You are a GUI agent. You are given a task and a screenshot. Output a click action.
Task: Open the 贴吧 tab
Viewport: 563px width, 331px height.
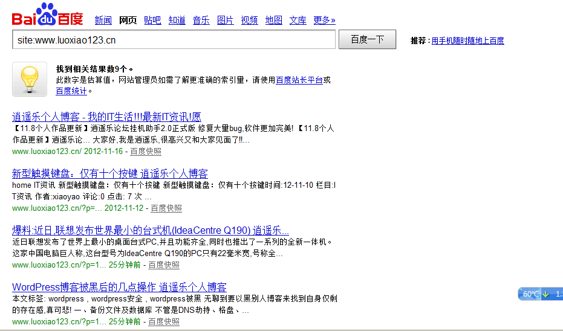[152, 21]
